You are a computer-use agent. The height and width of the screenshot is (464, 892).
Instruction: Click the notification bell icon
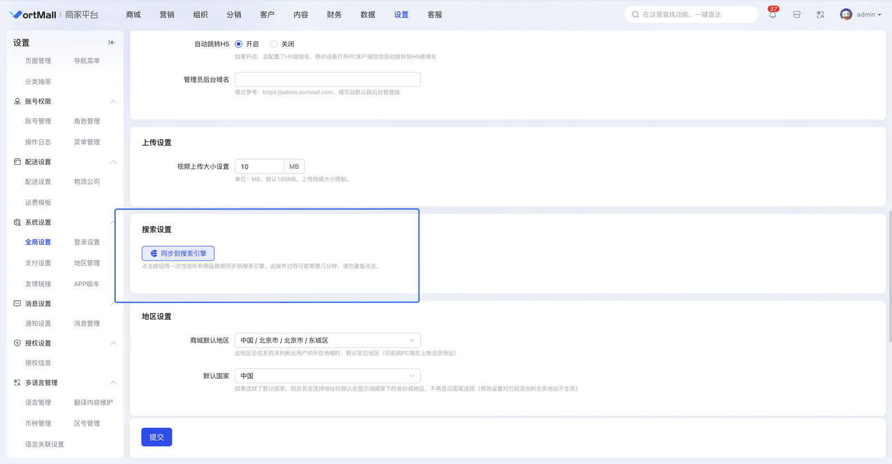[772, 15]
